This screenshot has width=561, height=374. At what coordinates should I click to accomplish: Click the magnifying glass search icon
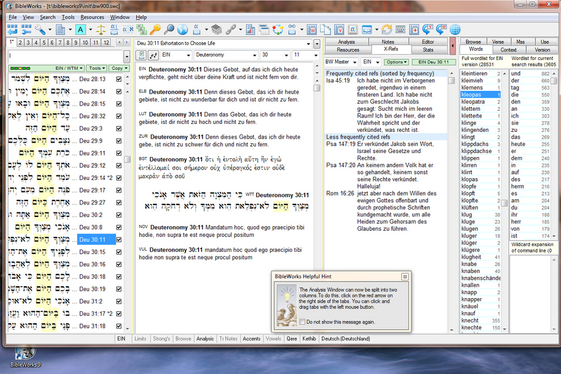[168, 29]
